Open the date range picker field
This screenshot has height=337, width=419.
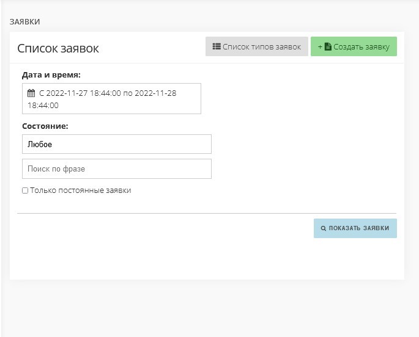point(111,99)
